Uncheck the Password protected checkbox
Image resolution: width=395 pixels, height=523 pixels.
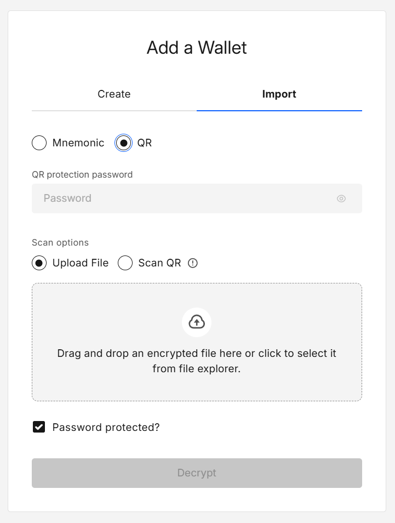click(39, 427)
